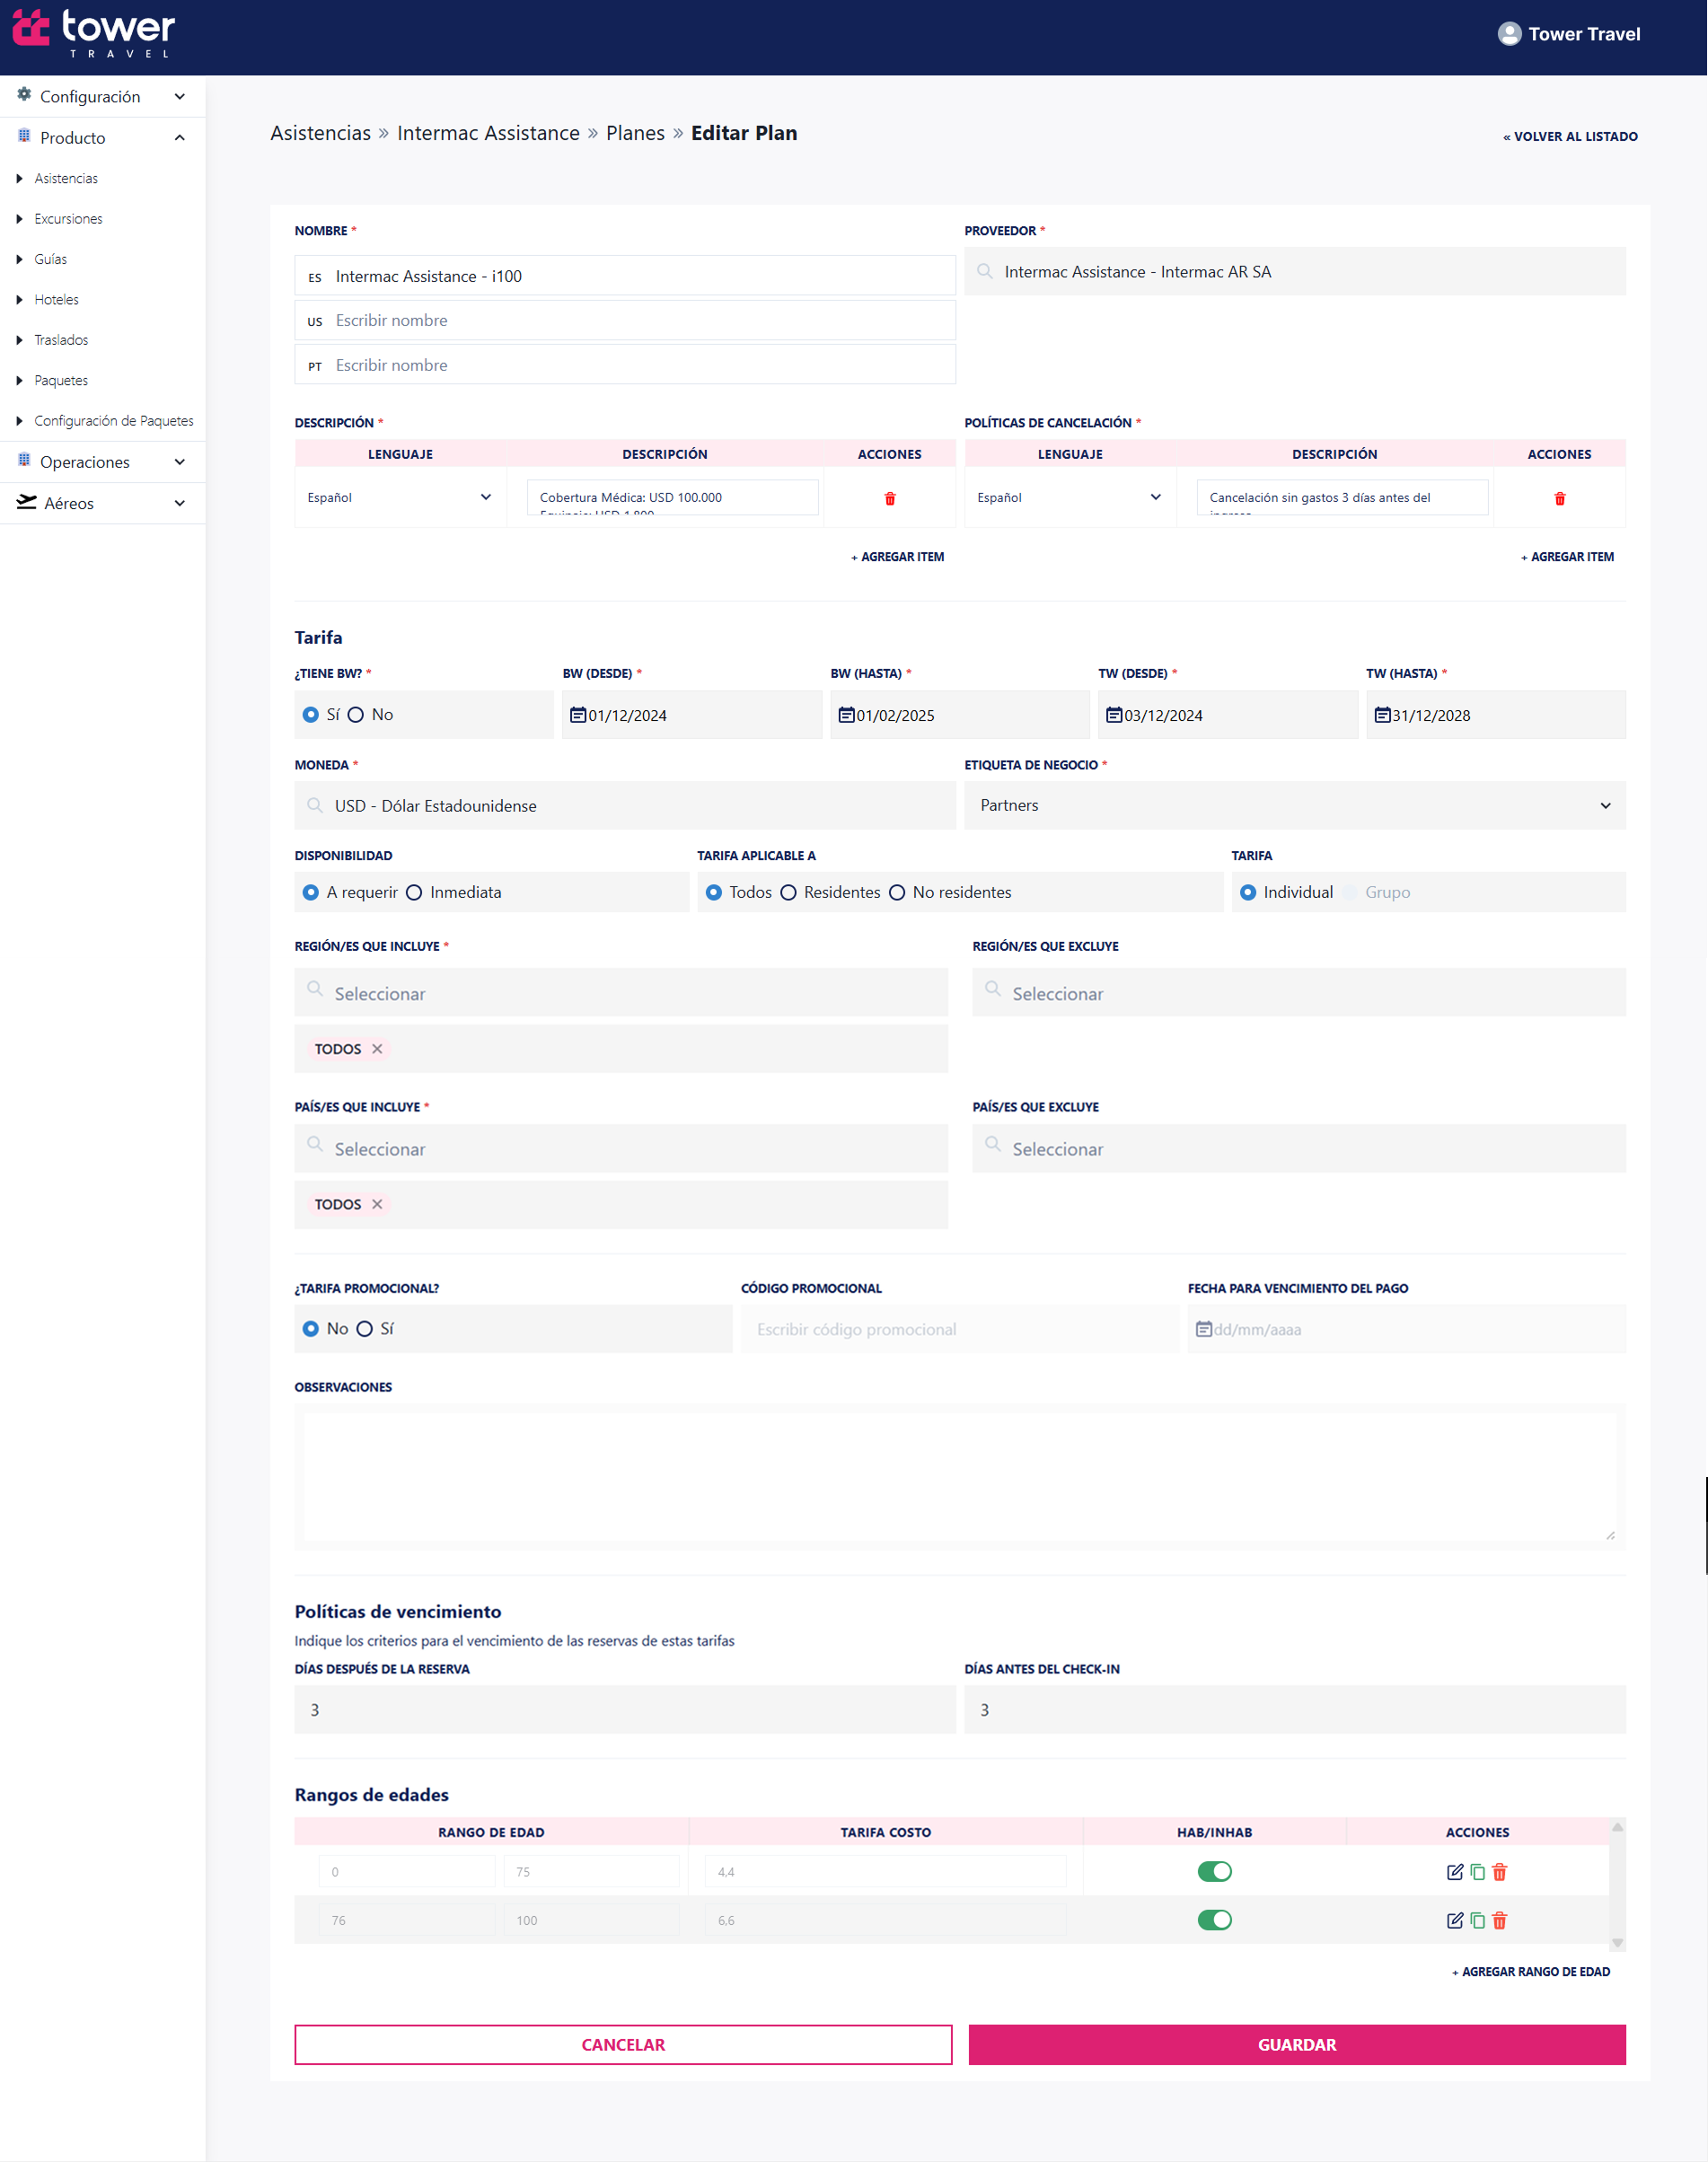Expand the Configuración sidebar section
Image resolution: width=1708 pixels, height=2162 pixels.
tap(102, 97)
